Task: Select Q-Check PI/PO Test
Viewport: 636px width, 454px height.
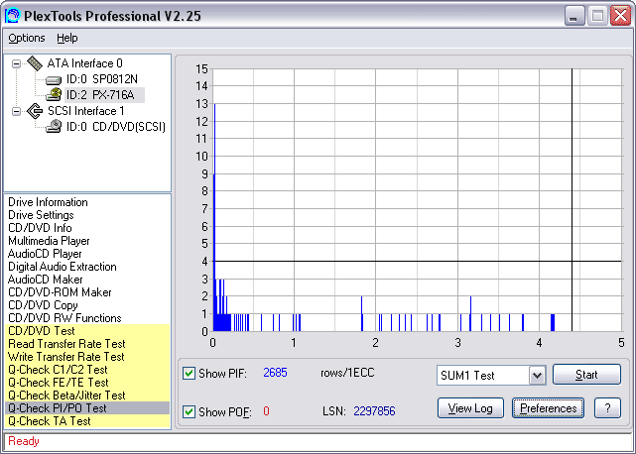Action: [87, 408]
